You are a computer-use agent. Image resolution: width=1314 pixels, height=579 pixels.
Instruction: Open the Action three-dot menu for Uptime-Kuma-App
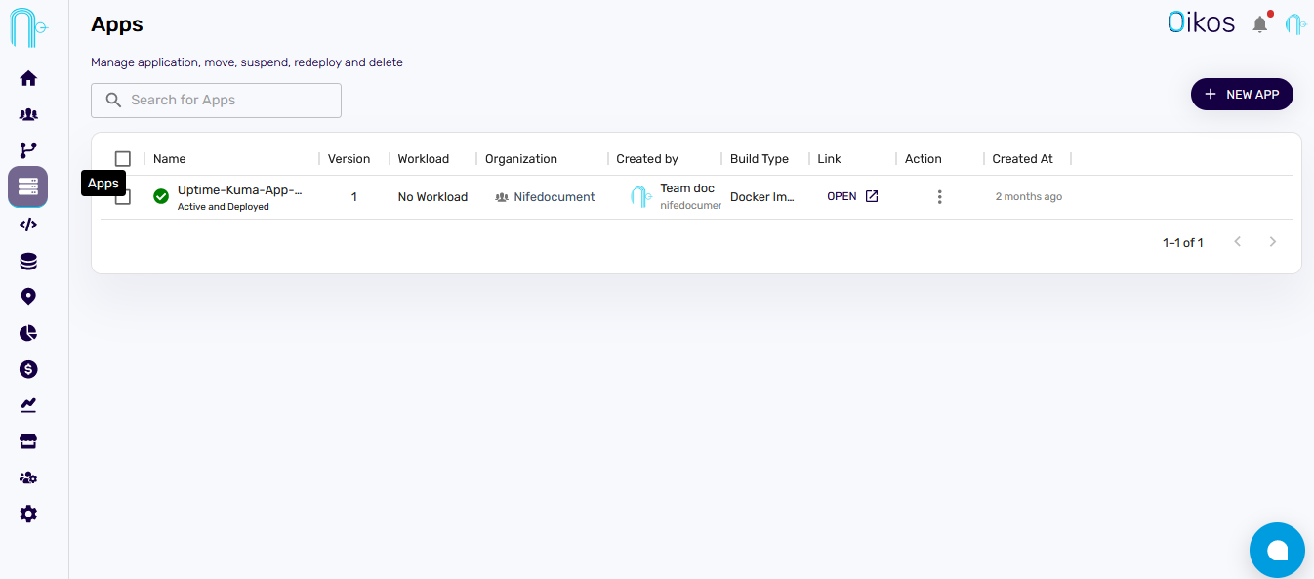(939, 196)
